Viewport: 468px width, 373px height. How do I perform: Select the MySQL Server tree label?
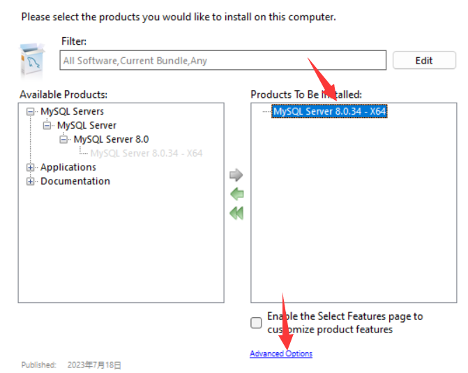(x=86, y=125)
